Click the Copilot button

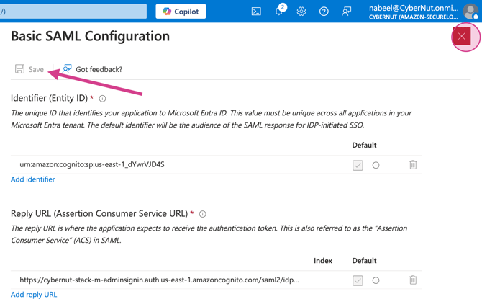click(x=181, y=12)
